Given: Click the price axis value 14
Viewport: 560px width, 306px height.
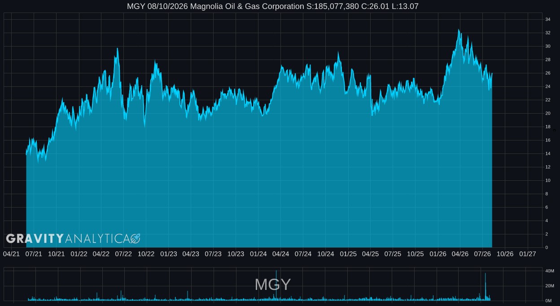Looking at the screenshot, I should coord(548,153).
